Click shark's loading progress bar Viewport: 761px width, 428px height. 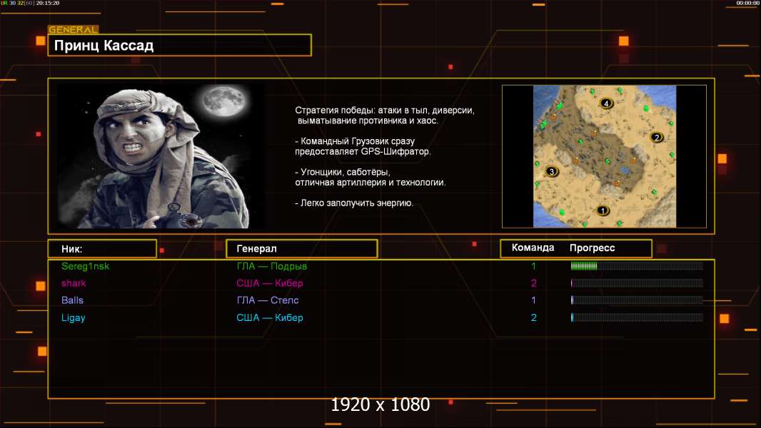coord(637,283)
